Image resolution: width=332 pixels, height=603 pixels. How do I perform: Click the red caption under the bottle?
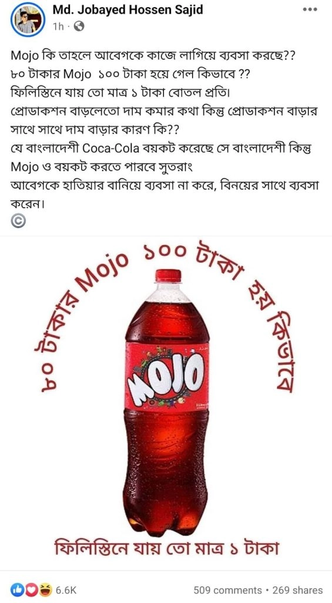point(165,549)
